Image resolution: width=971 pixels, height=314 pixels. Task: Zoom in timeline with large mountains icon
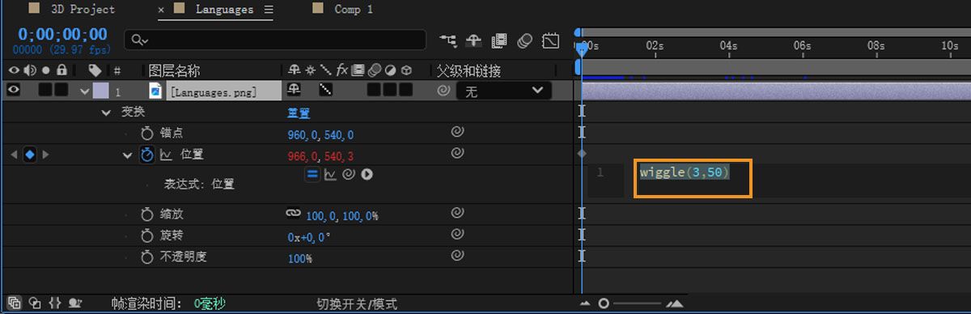click(674, 303)
